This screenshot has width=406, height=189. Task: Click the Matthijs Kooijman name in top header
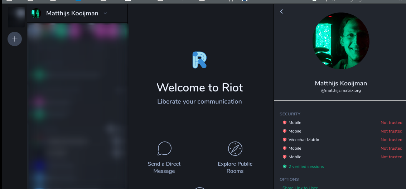pyautogui.click(x=72, y=13)
